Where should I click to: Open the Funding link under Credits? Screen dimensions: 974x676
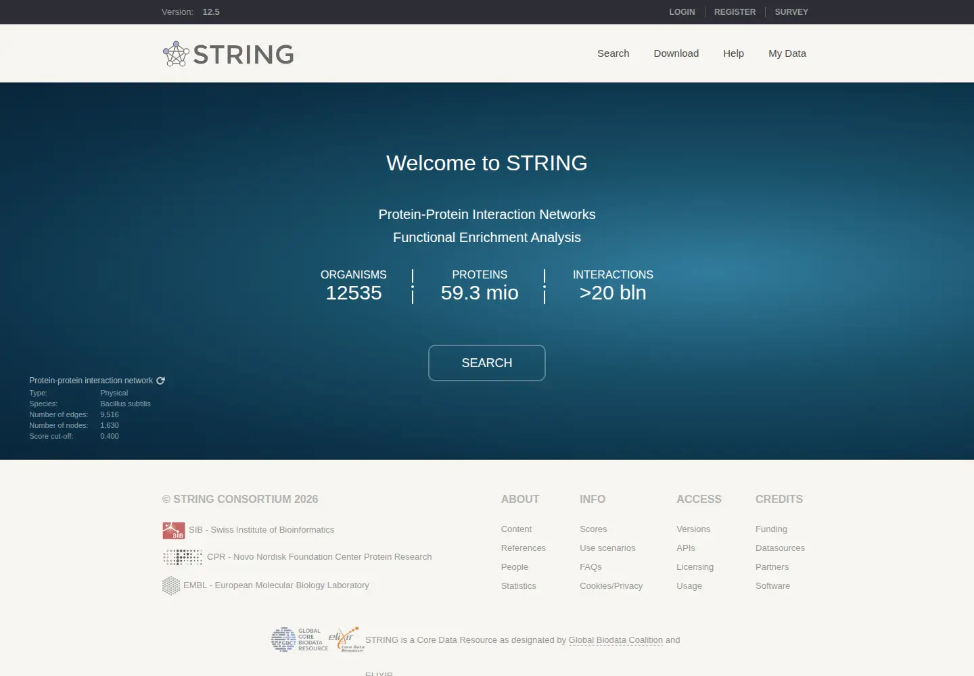[x=771, y=529]
